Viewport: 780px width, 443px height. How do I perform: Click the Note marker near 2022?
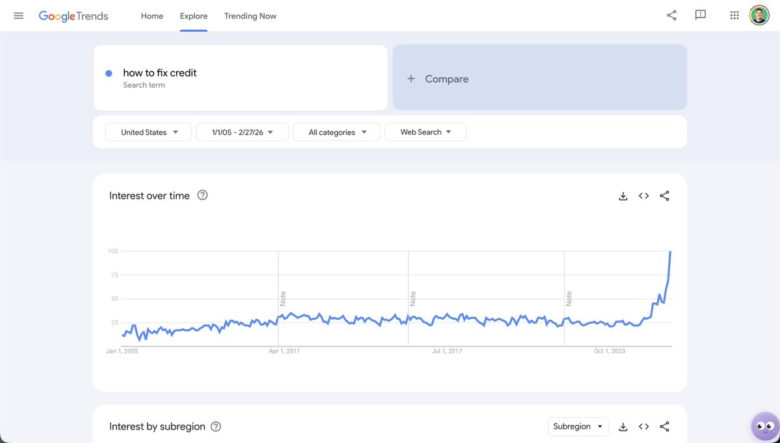click(x=569, y=298)
